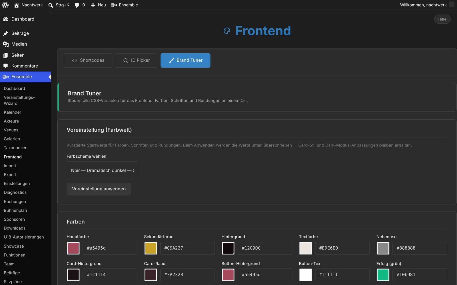Switch to the Shortcodes tab
This screenshot has height=285, width=457.
[88, 60]
